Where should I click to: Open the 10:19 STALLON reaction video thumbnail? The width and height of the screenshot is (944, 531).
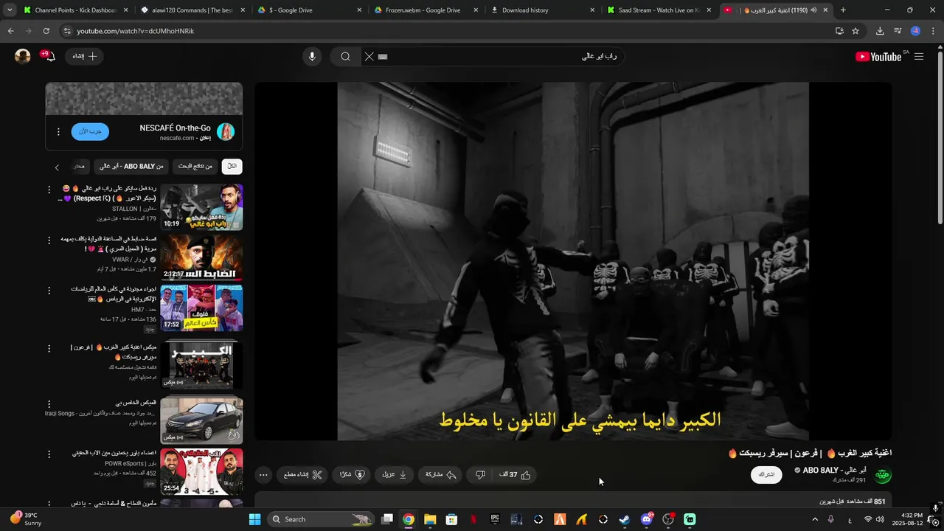[x=201, y=207]
